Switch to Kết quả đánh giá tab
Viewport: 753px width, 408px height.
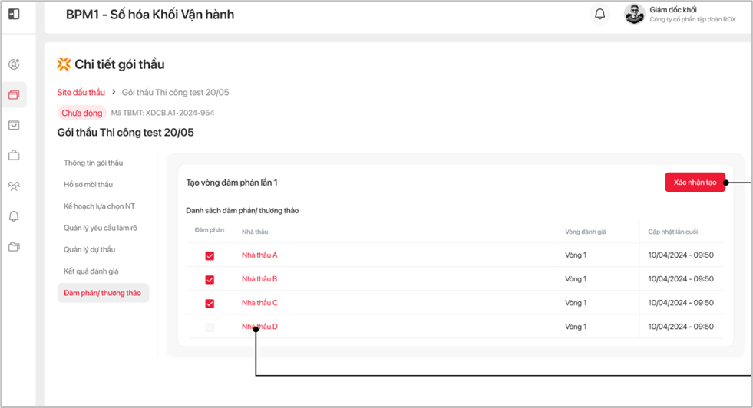coord(91,271)
